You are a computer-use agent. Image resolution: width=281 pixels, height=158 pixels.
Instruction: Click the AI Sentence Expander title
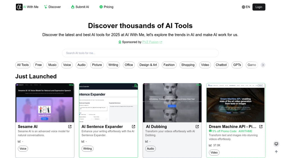tap(102, 127)
